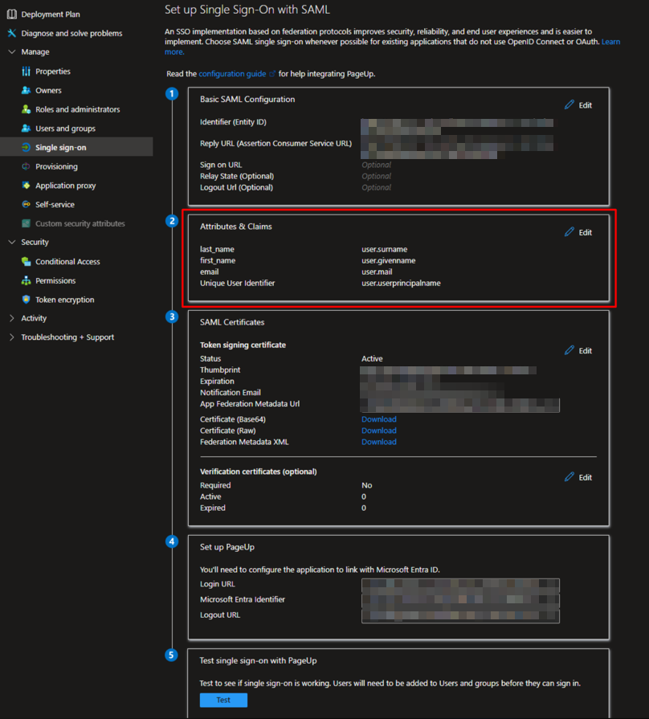Click the Login URL field
The height and width of the screenshot is (719, 649).
coord(460,585)
